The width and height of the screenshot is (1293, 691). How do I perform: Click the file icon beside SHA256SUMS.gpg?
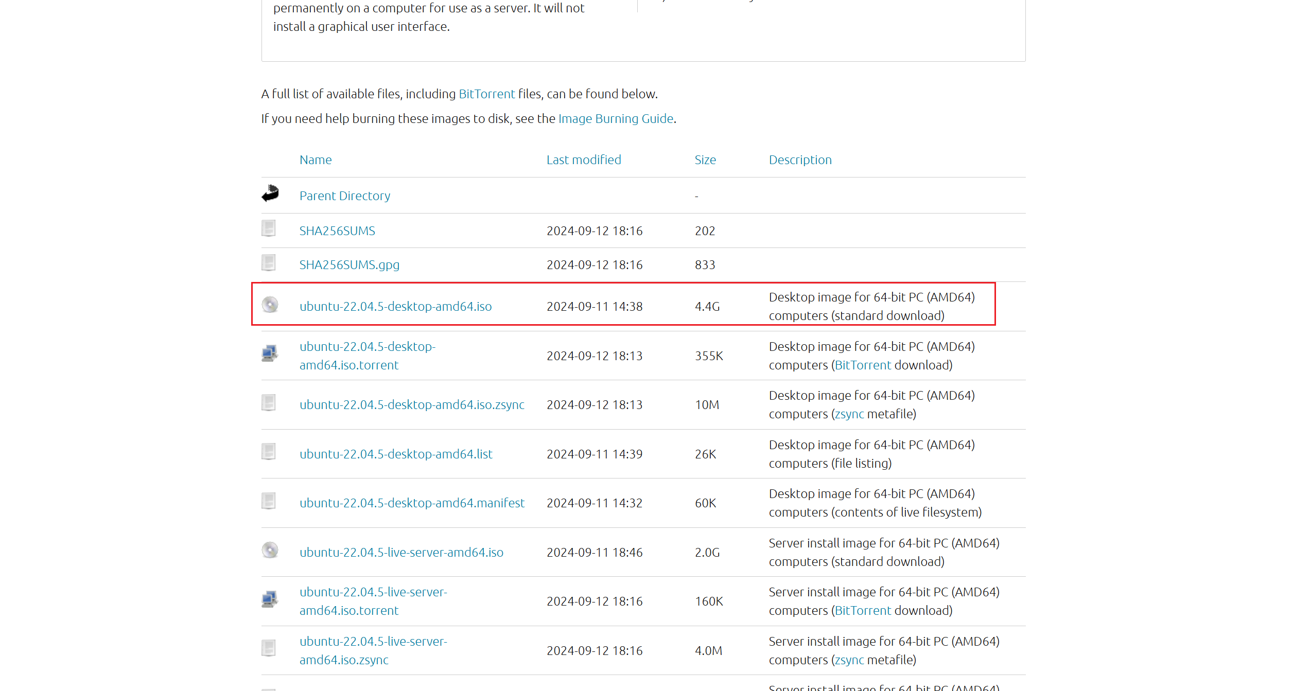(x=269, y=262)
